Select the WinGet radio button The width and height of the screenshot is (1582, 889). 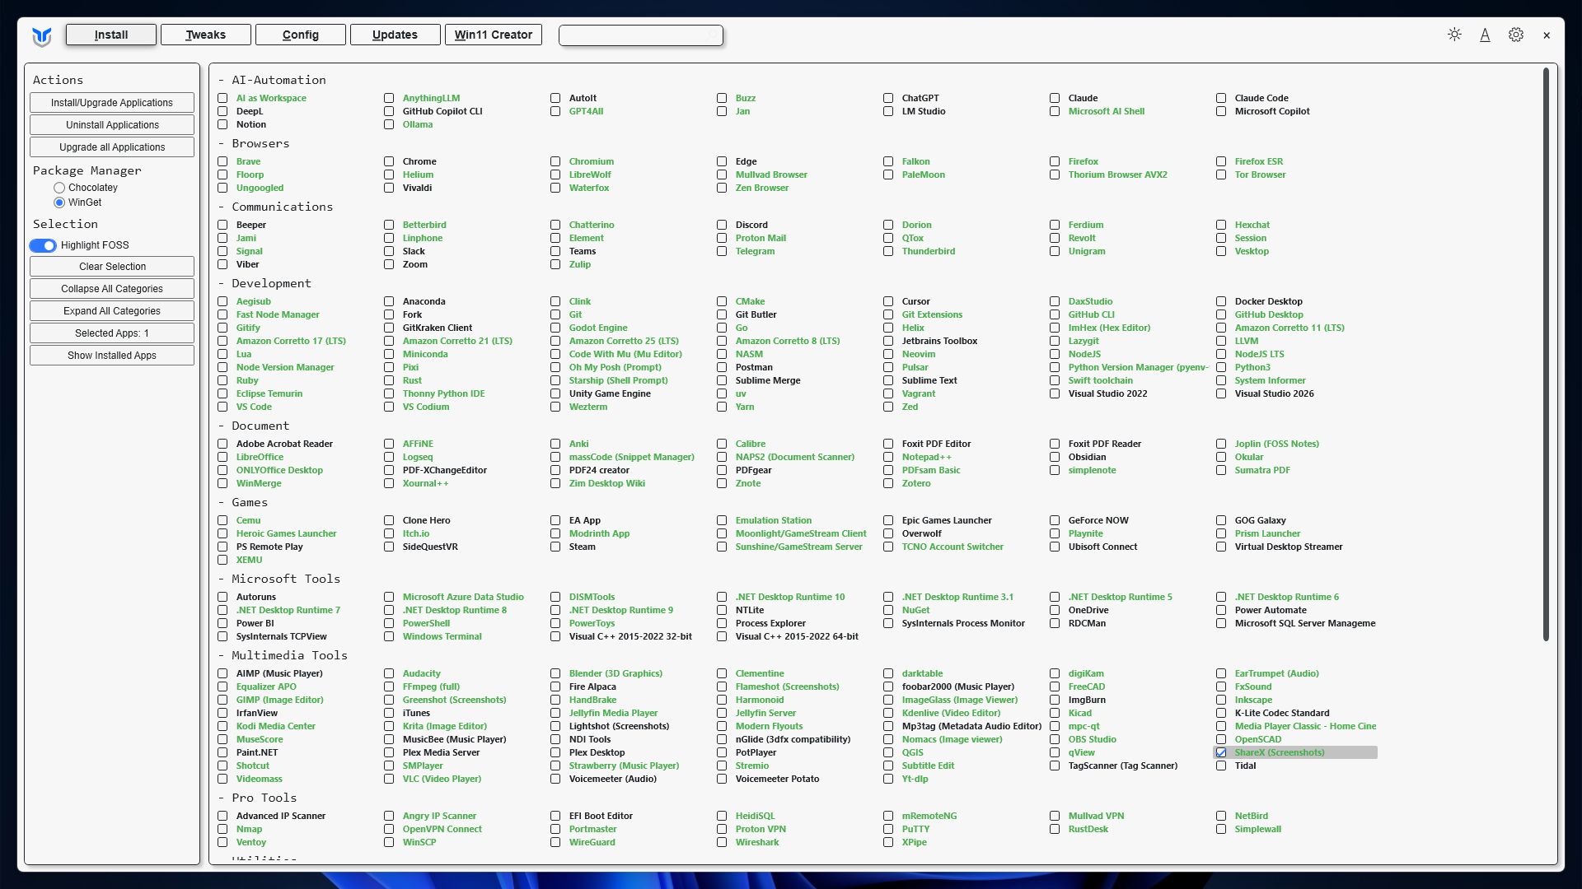click(59, 202)
